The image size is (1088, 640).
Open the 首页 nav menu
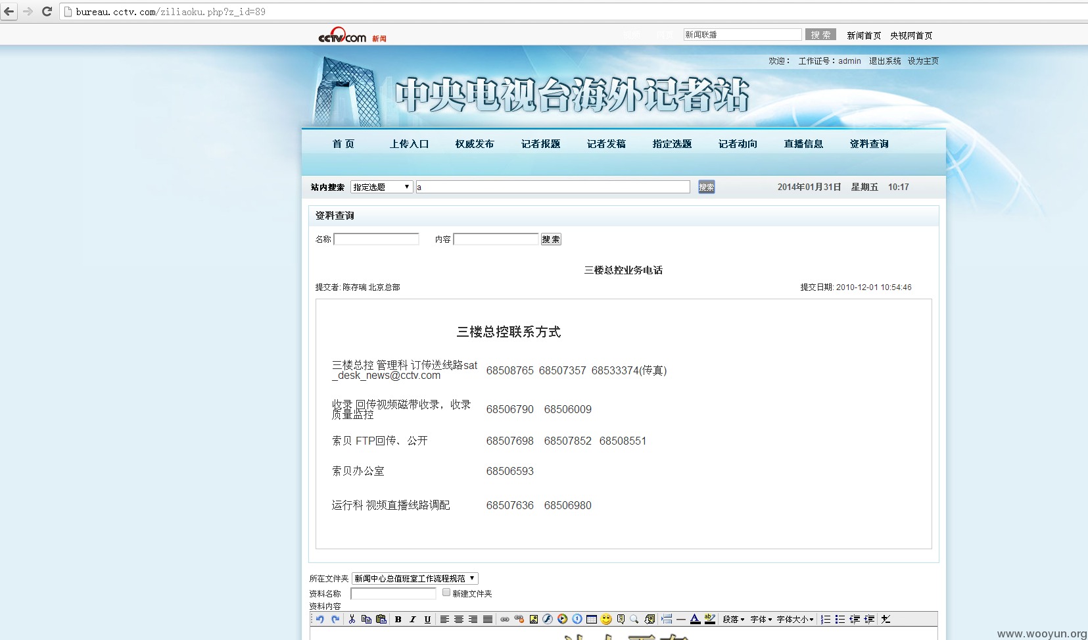click(x=343, y=144)
